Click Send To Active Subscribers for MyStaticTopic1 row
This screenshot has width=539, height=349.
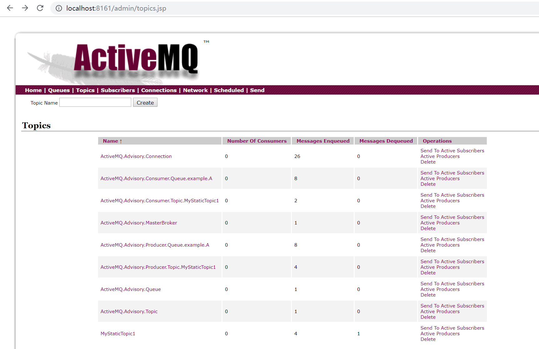coord(452,328)
